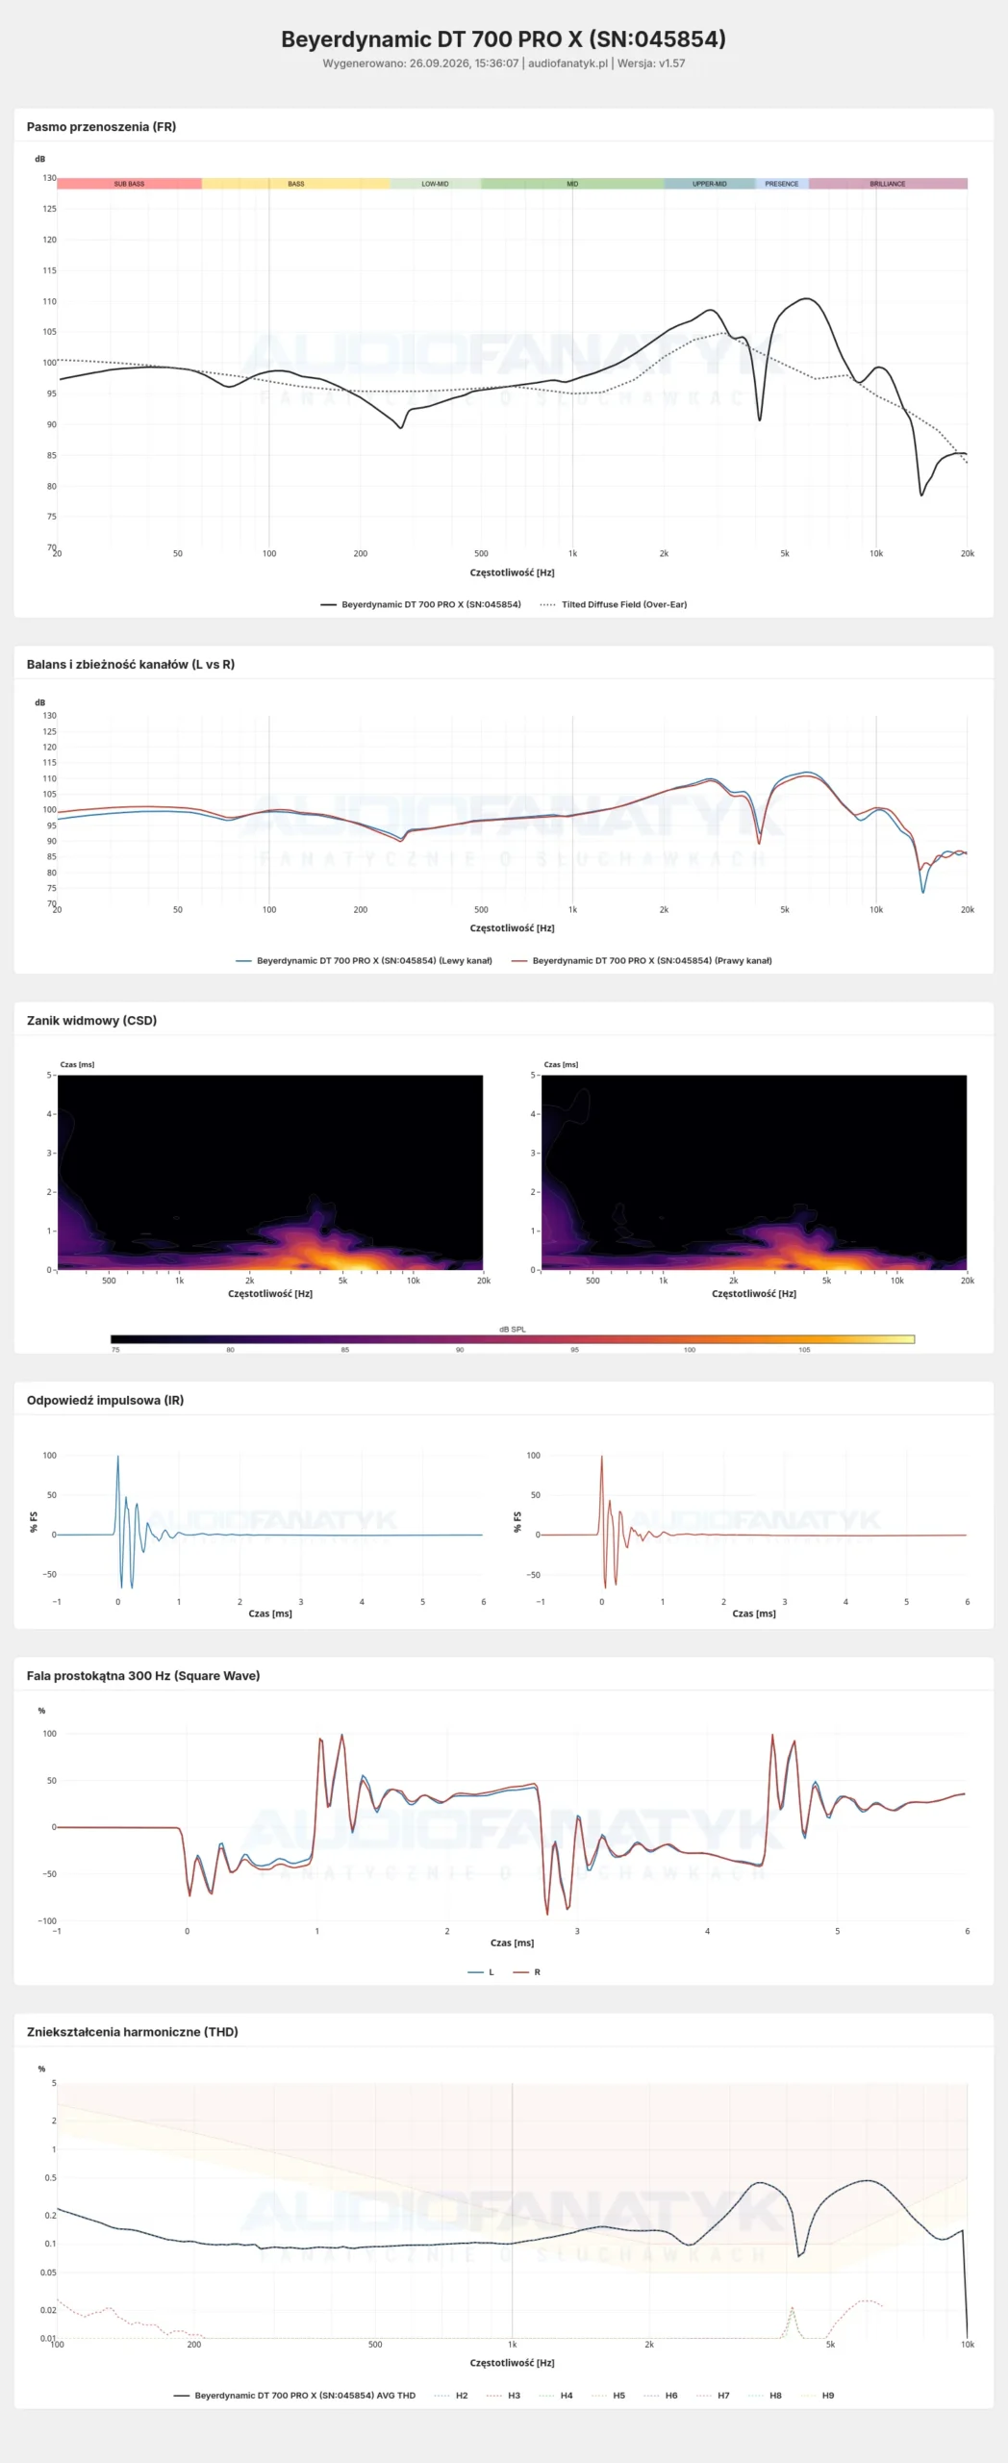
Task: Toggle the R trace in square wave legend
Action: pos(527,1971)
